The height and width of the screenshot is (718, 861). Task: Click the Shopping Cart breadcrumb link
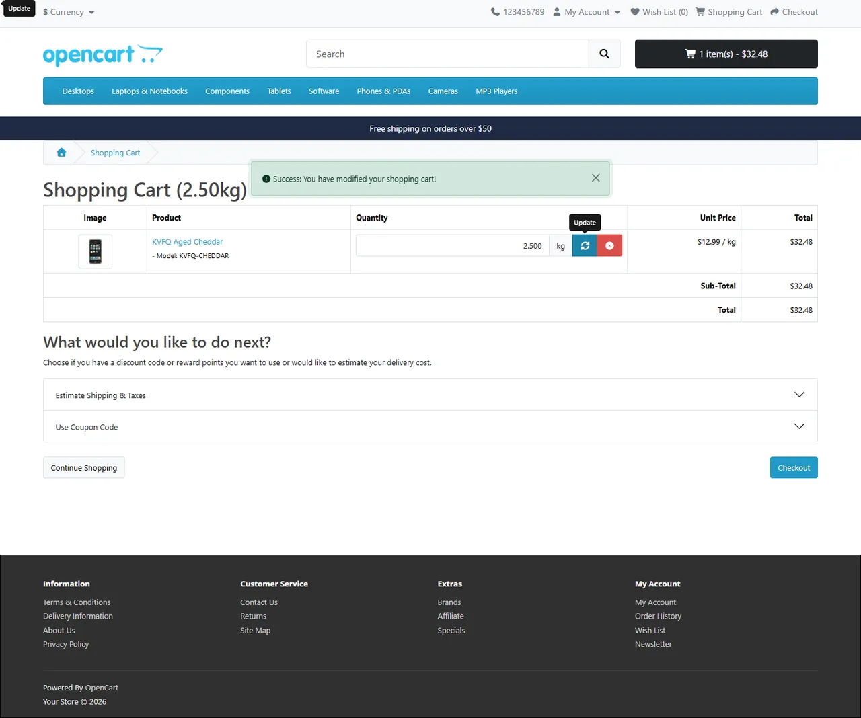[115, 153]
